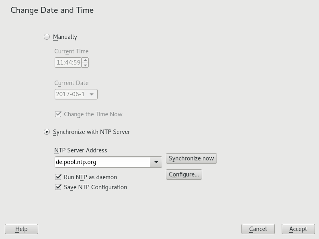Focus the de.pool.ntp.org server address field

[x=102, y=162]
